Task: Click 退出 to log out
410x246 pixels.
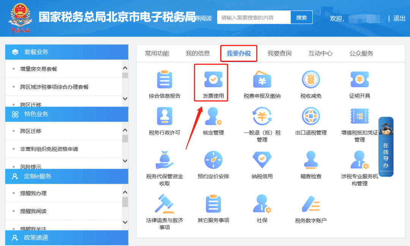Action: click(399, 18)
